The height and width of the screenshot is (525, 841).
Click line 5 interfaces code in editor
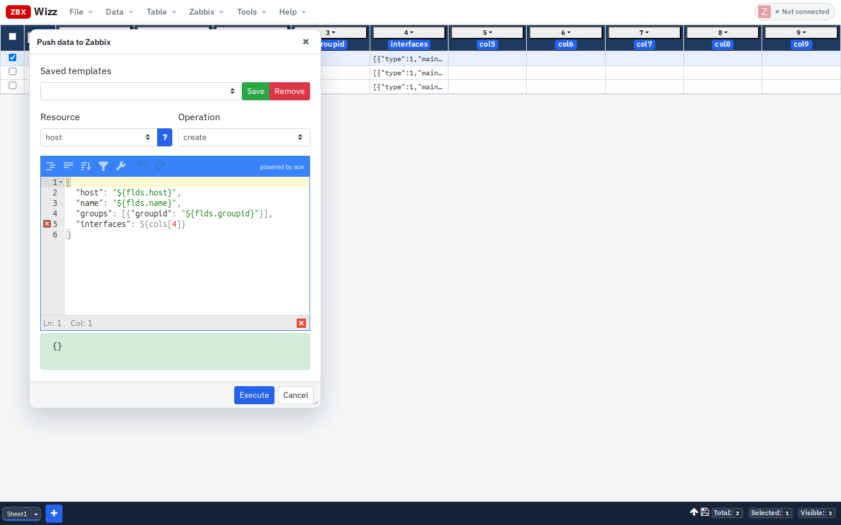(131, 224)
